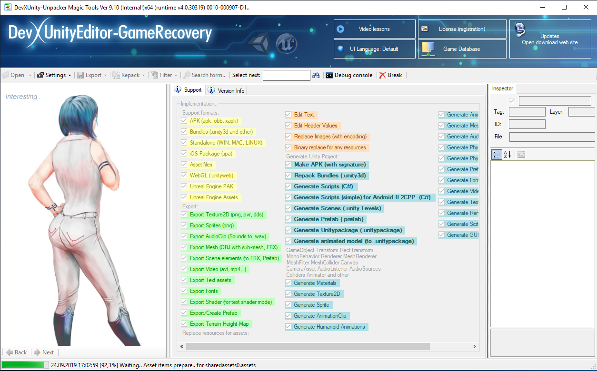Toggle the Inspector active checkbox
This screenshot has width=597, height=371.
pos(512,101)
